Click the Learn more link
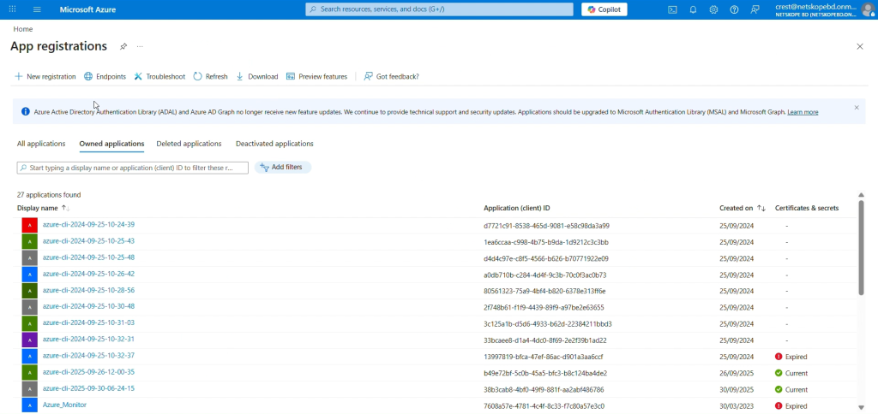 point(803,112)
